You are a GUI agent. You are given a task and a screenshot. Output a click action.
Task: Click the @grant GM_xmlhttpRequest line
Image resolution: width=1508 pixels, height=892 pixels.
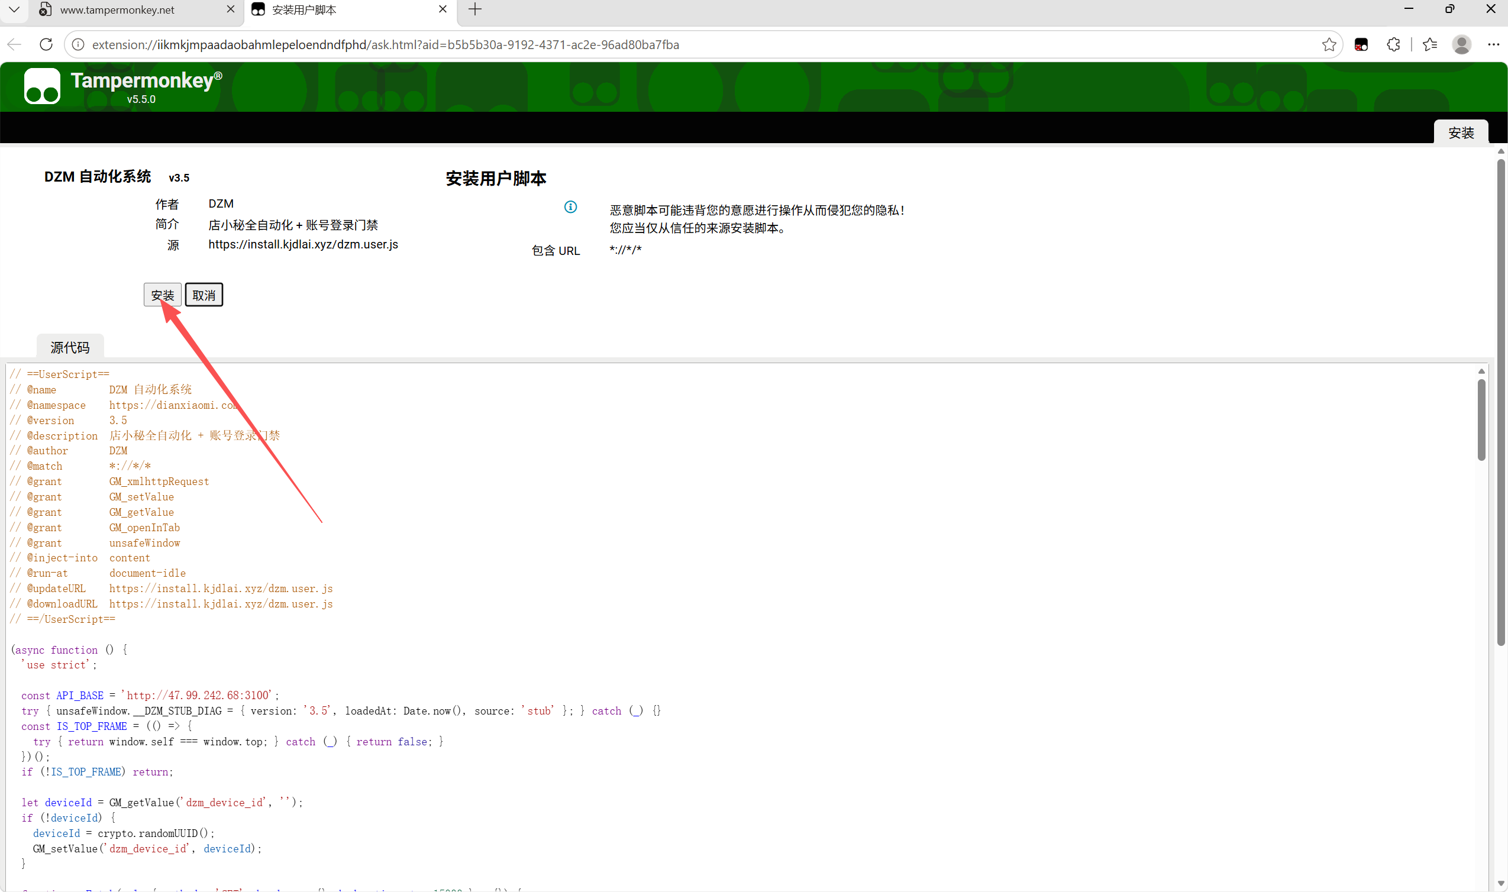coord(109,481)
